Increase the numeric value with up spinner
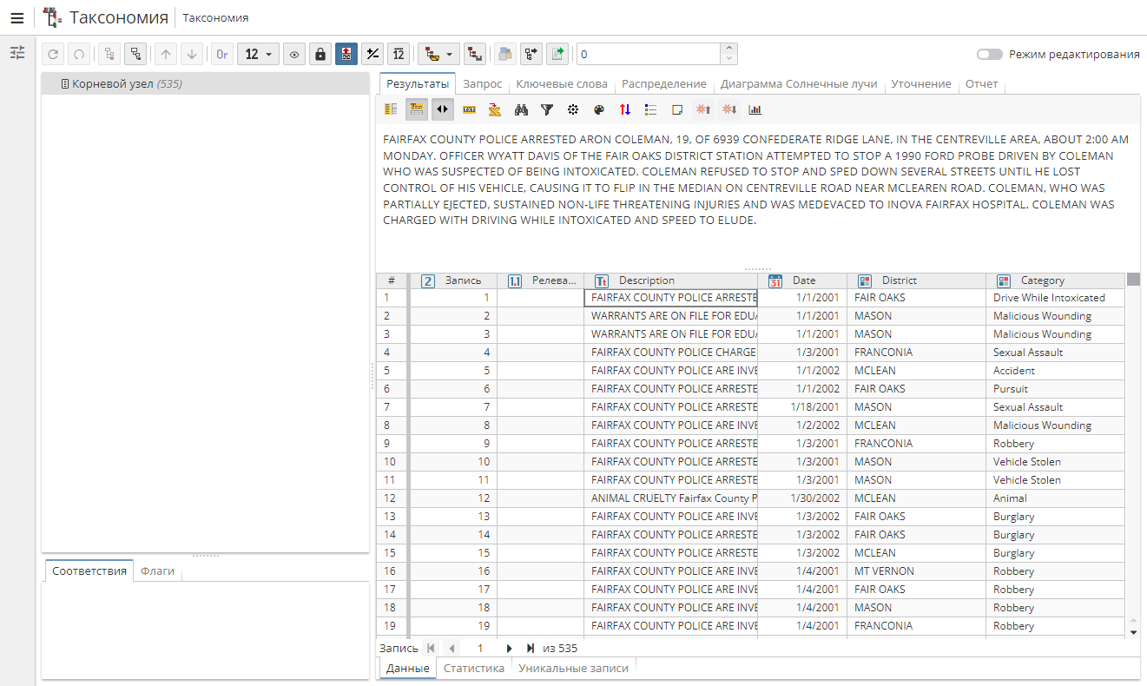Image resolution: width=1147 pixels, height=686 pixels. tap(729, 49)
